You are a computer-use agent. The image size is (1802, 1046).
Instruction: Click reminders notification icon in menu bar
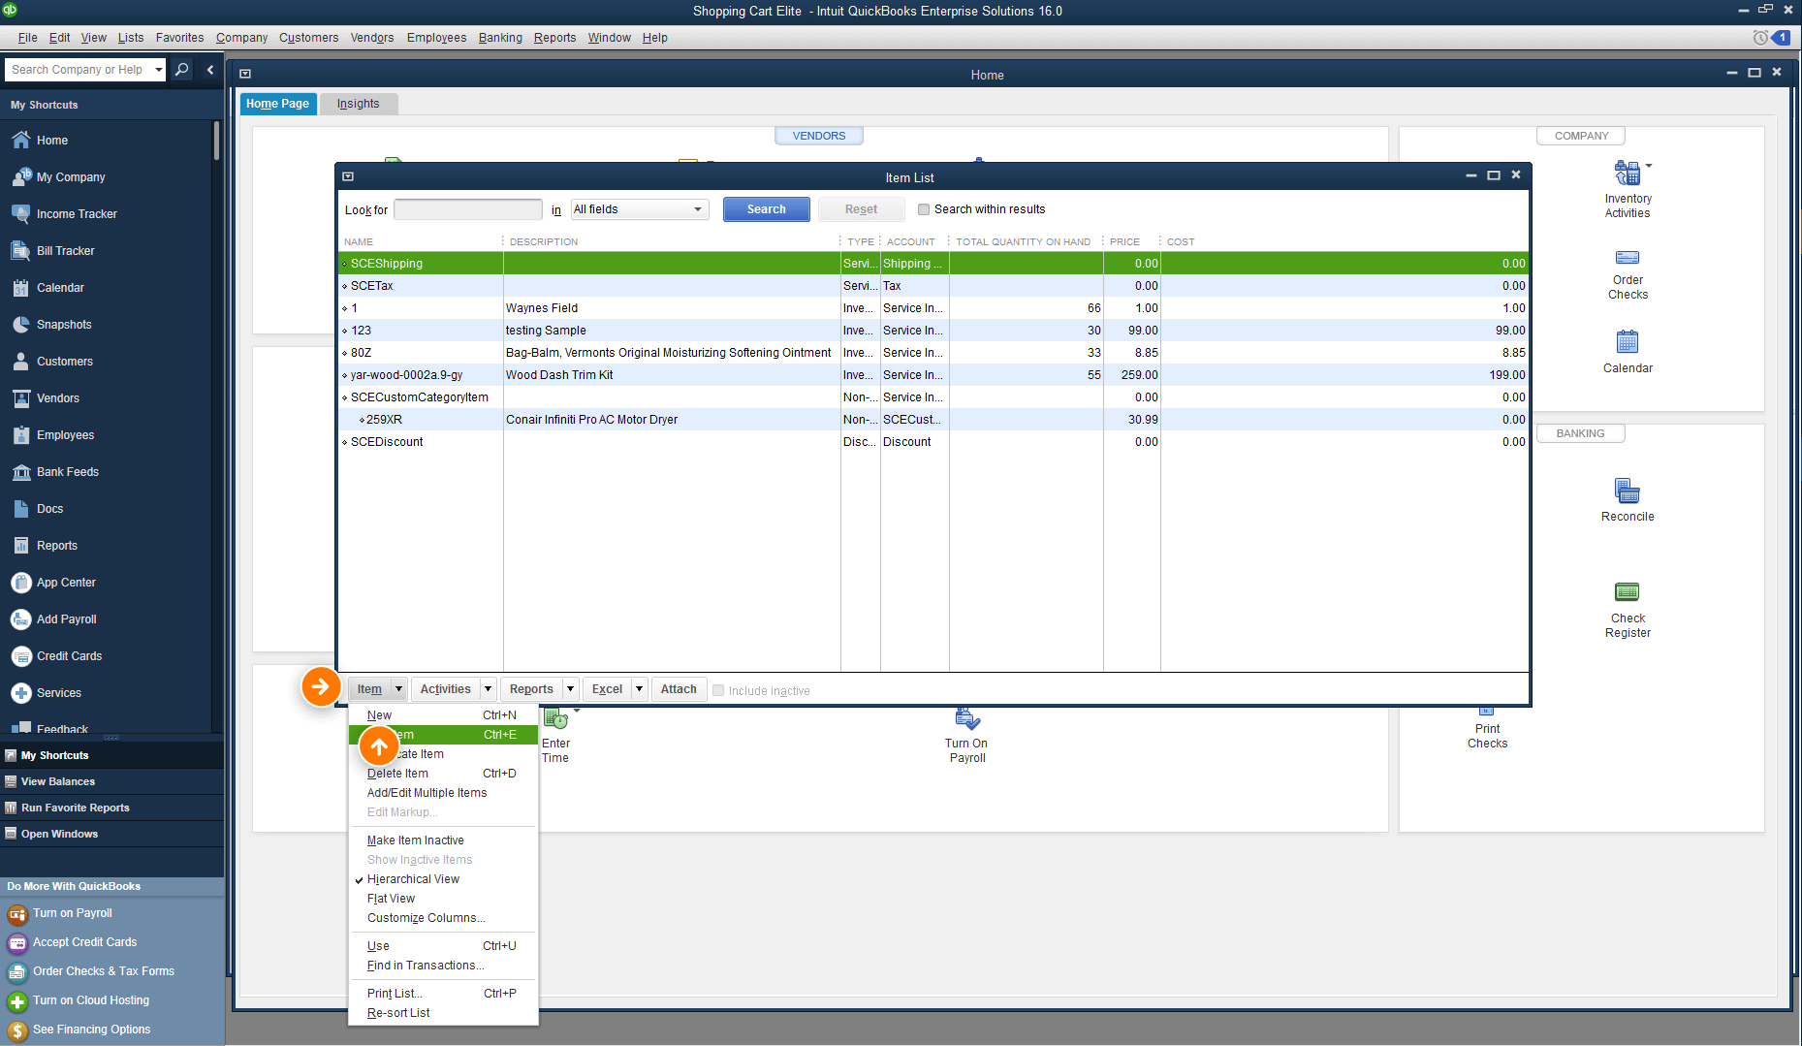tap(1771, 38)
